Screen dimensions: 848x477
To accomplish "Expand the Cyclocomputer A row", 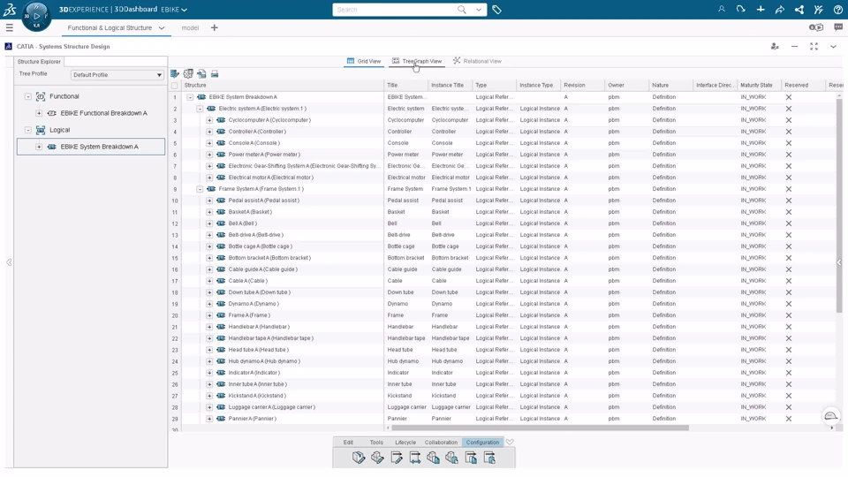I will [209, 120].
